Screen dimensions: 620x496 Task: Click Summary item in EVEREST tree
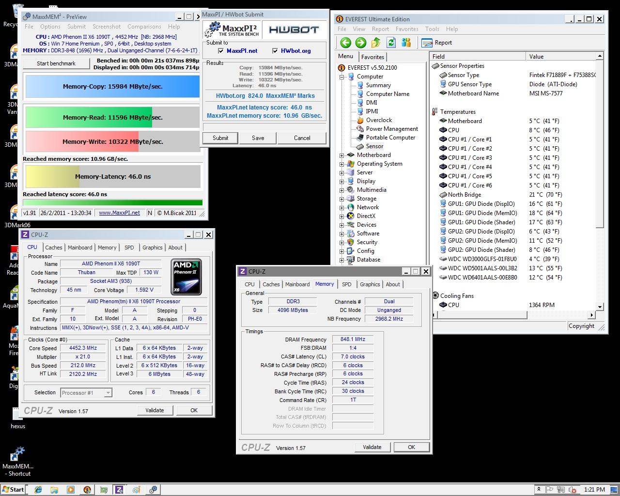[378, 85]
